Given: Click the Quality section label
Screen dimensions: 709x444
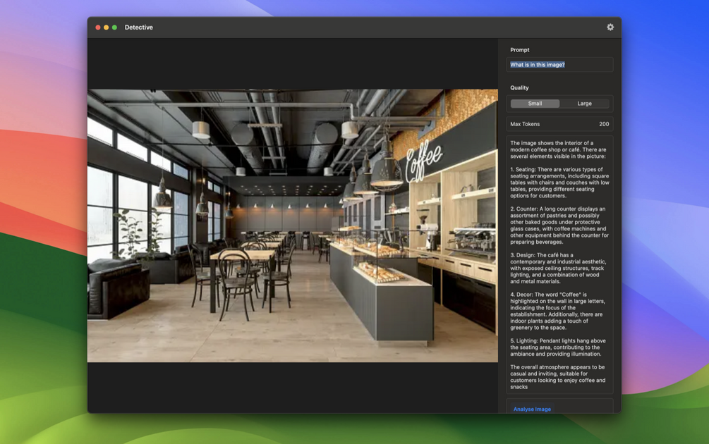Looking at the screenshot, I should tap(519, 87).
